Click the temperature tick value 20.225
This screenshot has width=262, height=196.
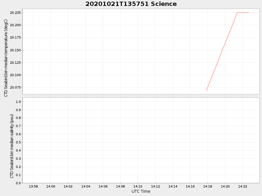pos(15,12)
